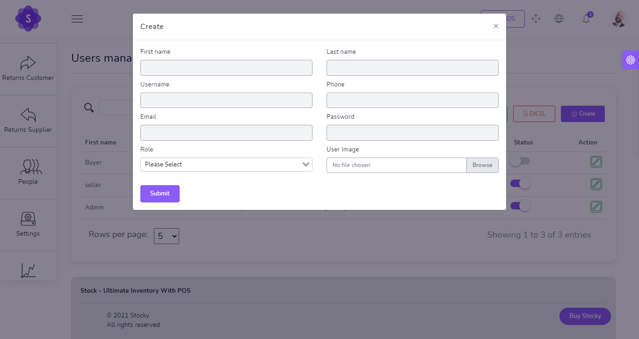The height and width of the screenshot is (339, 639).
Task: Click the edit pencil icon for seller
Action: click(596, 184)
